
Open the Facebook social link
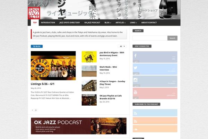click(155, 57)
